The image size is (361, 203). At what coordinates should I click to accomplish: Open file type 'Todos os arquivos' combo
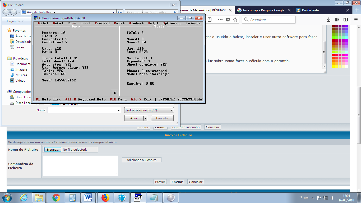(x=149, y=110)
